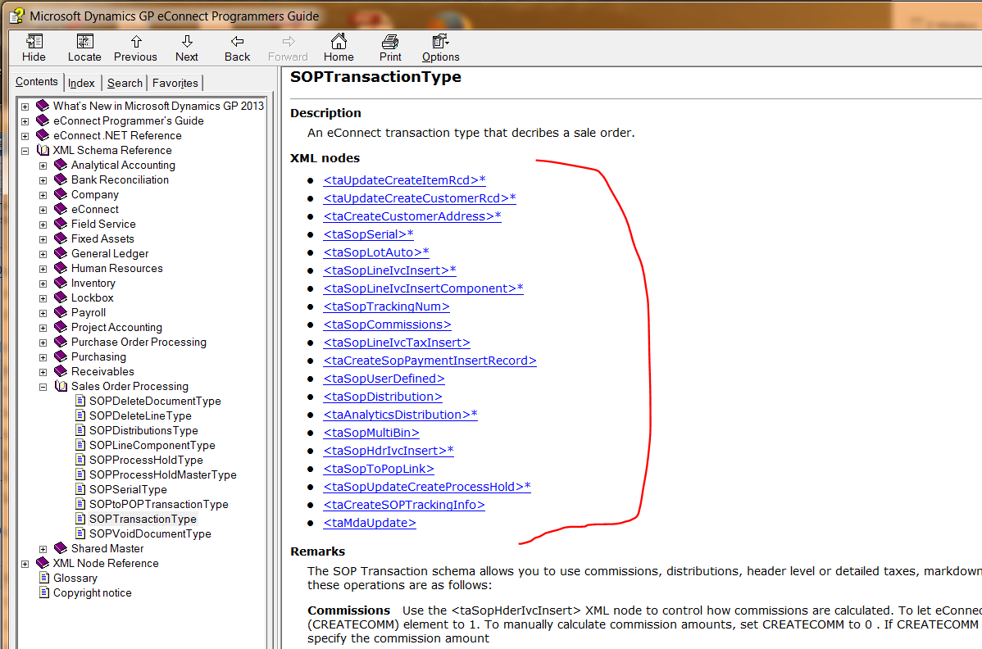
Task: Click the help window title bar icon
Action: (17, 16)
